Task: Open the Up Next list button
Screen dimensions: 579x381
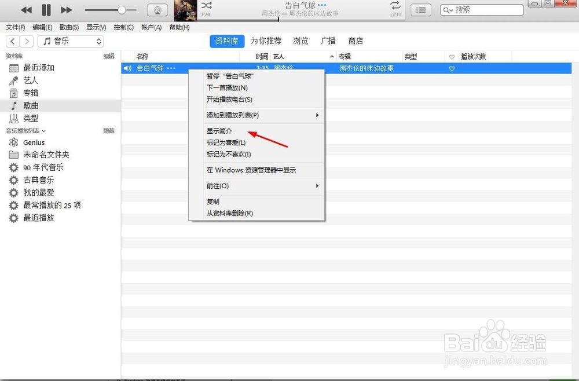Action: click(x=420, y=10)
